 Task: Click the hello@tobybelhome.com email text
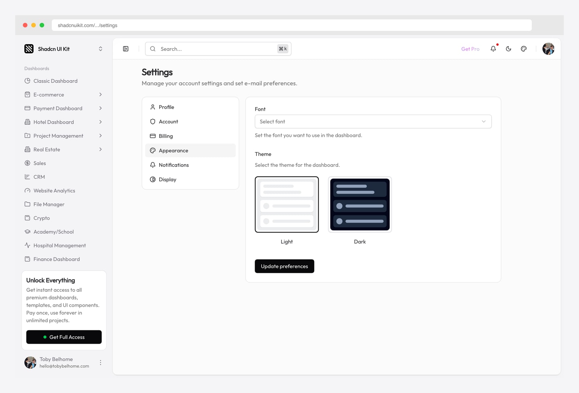(x=64, y=366)
